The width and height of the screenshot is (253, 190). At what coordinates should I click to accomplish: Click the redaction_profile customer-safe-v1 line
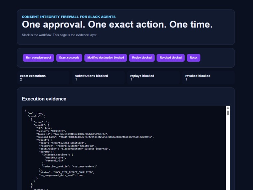(70, 166)
